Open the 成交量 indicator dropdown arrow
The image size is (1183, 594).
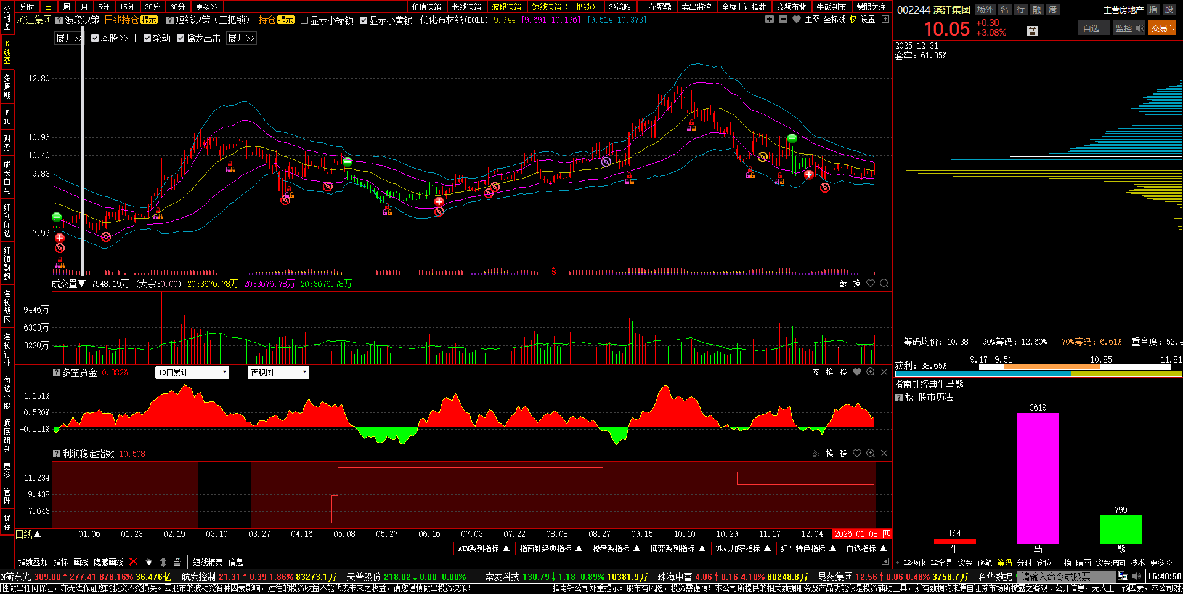pos(82,284)
